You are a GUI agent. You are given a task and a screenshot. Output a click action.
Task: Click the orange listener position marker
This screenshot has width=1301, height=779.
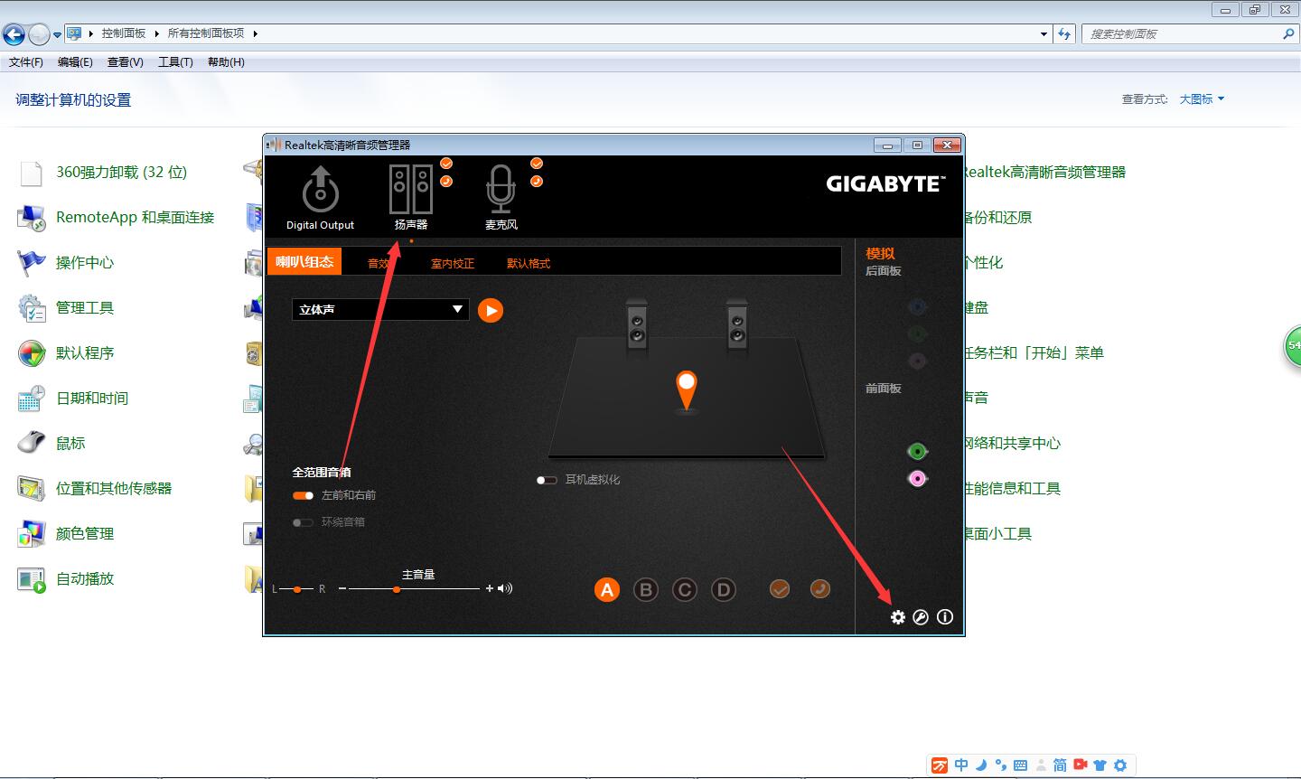pyautogui.click(x=688, y=390)
